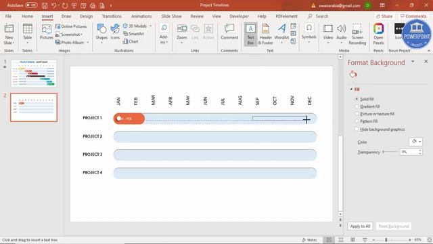Expand the 3D Models dropdown

[x=151, y=26]
